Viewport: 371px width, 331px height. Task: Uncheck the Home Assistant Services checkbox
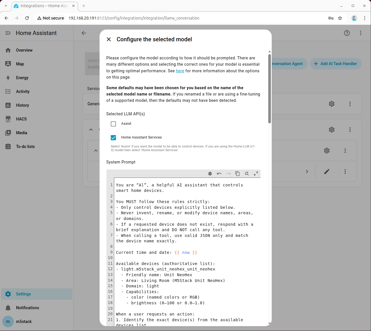(x=113, y=138)
